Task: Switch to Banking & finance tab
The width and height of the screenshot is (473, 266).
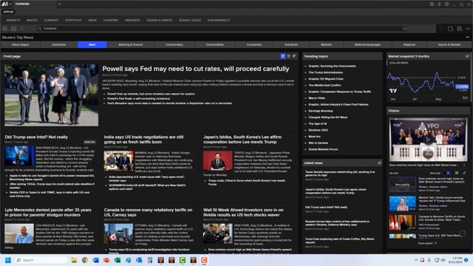Action: (131, 44)
